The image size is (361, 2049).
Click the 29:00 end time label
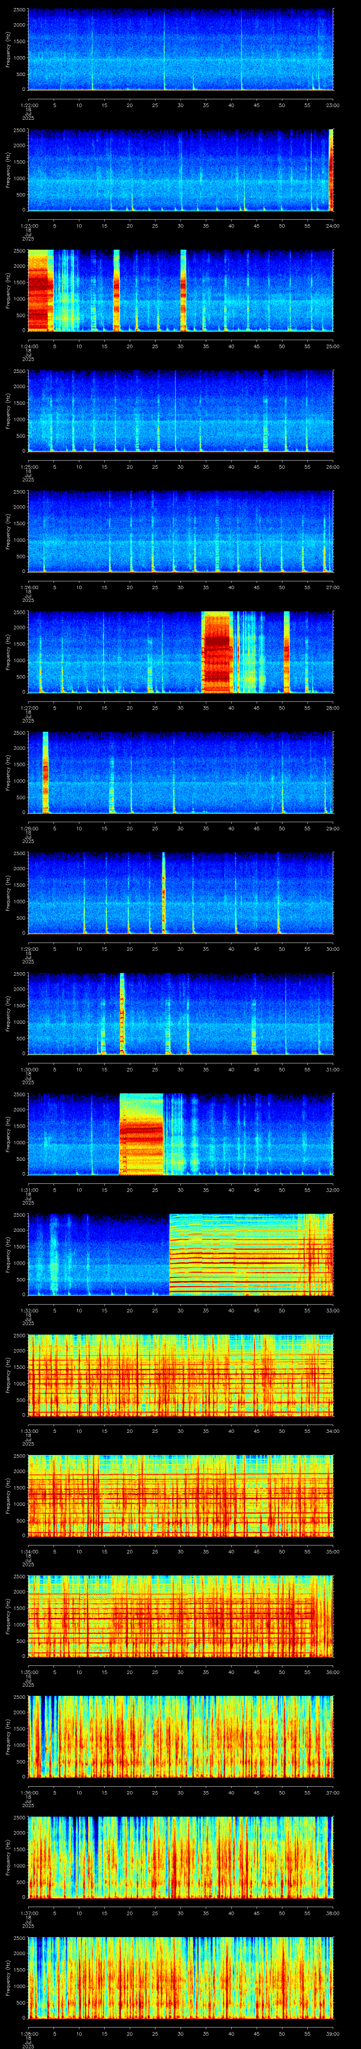pos(333,828)
